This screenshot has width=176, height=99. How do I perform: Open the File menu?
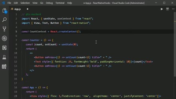pyautogui.click(x=9, y=3)
